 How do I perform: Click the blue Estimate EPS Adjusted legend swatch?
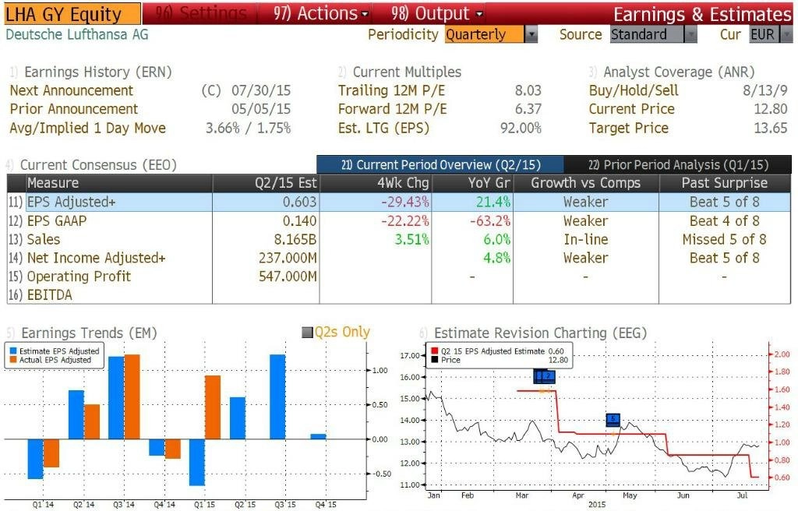pyautogui.click(x=12, y=351)
